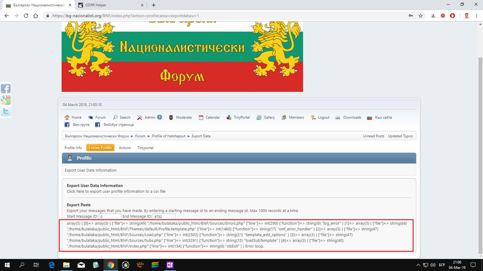Image resolution: width=483 pixels, height=271 pixels.
Task: Open the Фейсбук страница menu link
Action: (114, 125)
